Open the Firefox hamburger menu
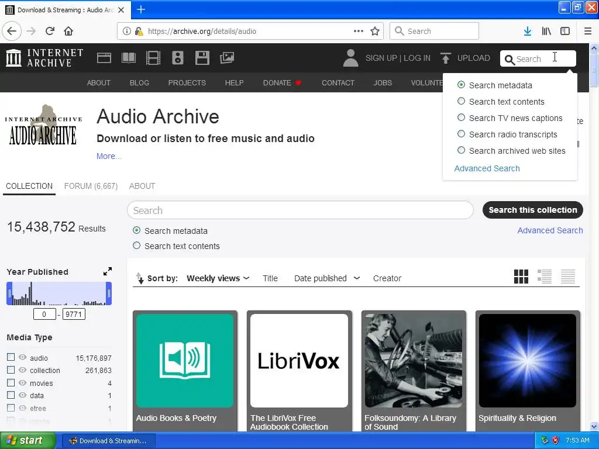The width and height of the screenshot is (599, 449). [x=588, y=31]
